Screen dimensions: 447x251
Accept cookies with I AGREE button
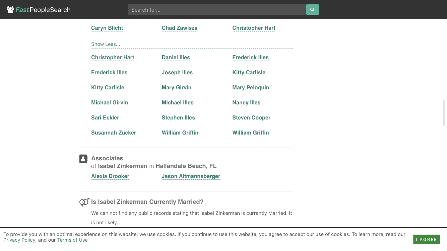point(427,240)
